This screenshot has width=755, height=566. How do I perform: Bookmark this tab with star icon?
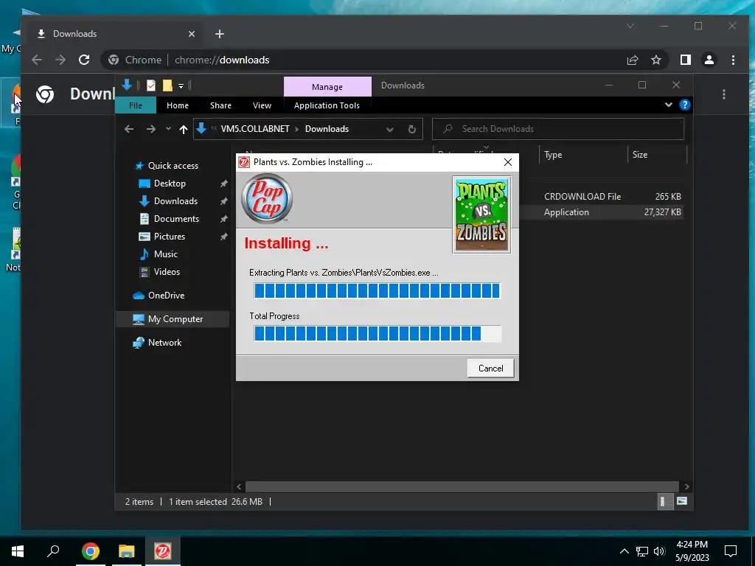pyautogui.click(x=655, y=60)
